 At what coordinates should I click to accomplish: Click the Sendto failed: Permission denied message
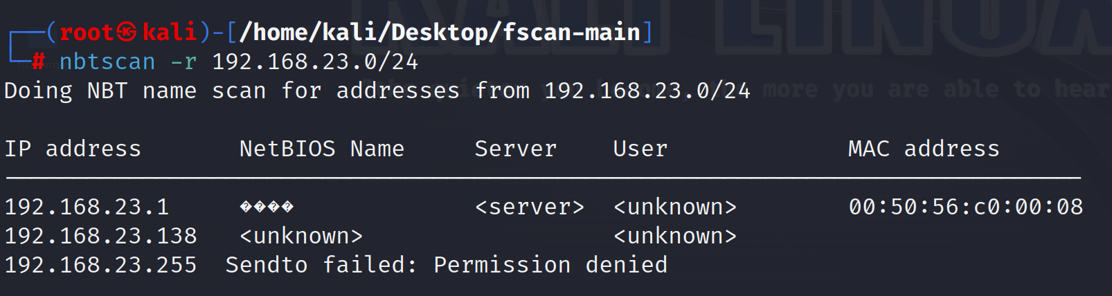pyautogui.click(x=447, y=265)
